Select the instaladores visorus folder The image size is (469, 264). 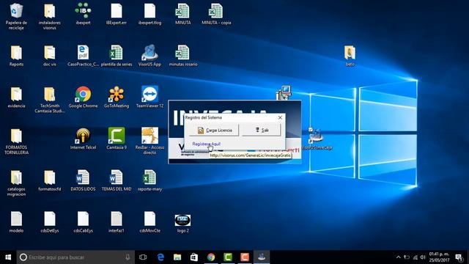tap(50, 12)
